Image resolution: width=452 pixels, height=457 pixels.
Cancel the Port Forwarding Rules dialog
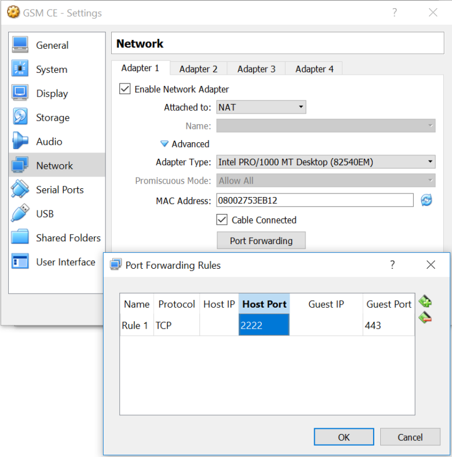point(410,437)
